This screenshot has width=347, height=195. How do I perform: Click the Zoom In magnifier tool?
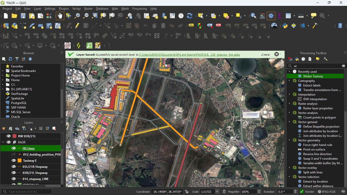[x=77, y=16]
